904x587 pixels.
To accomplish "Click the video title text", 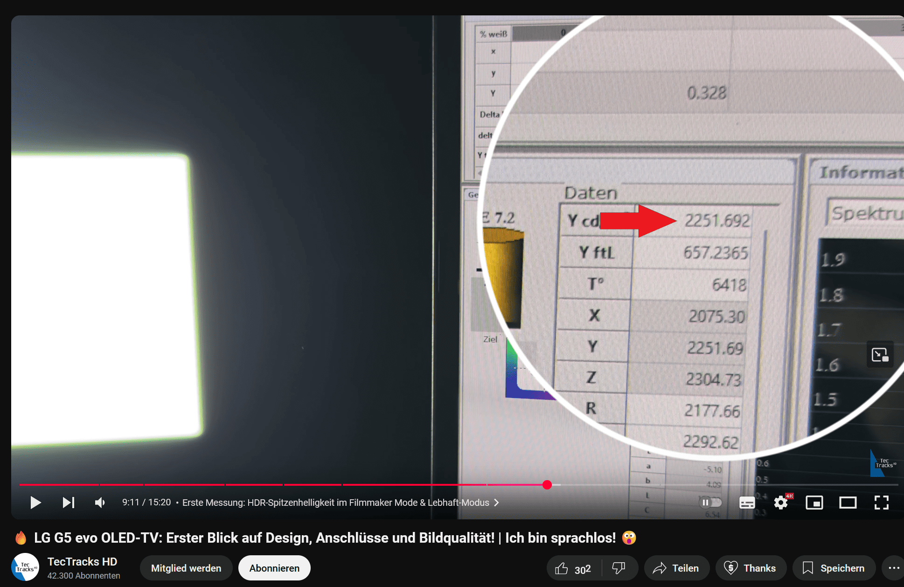I will tap(325, 538).
